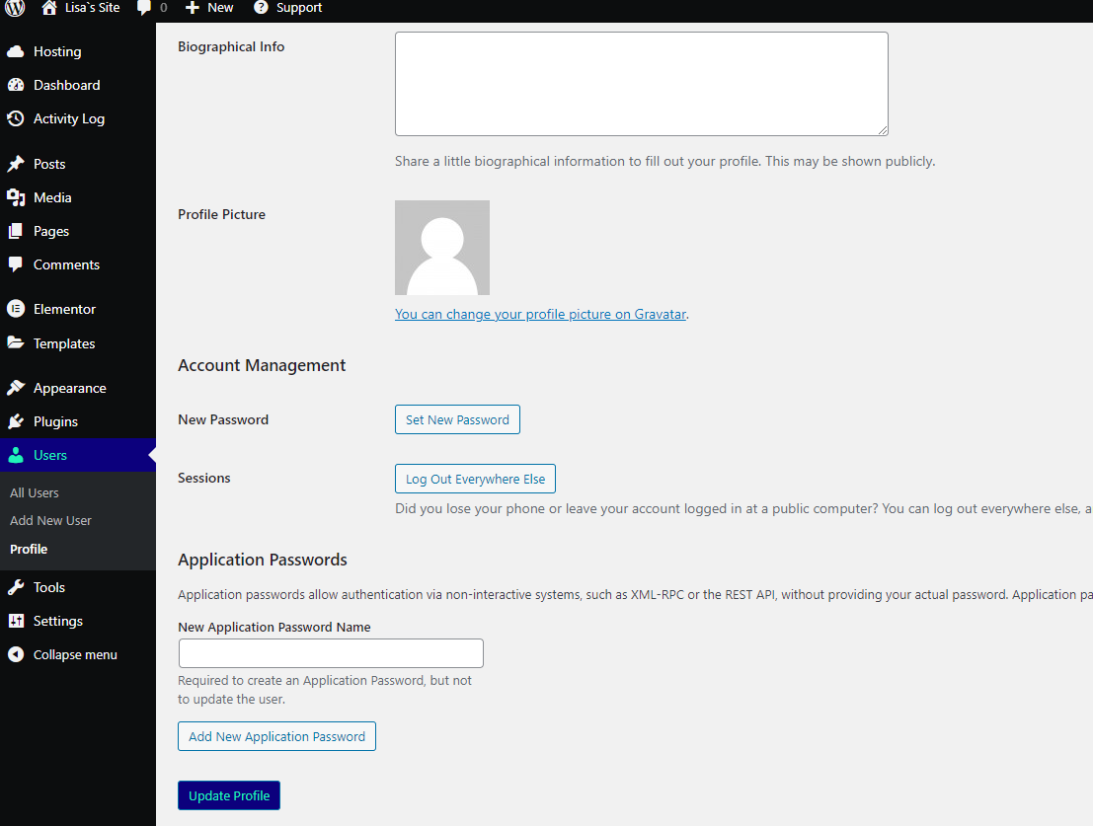Open the Tools wrench icon
1093x826 pixels.
[x=16, y=587]
